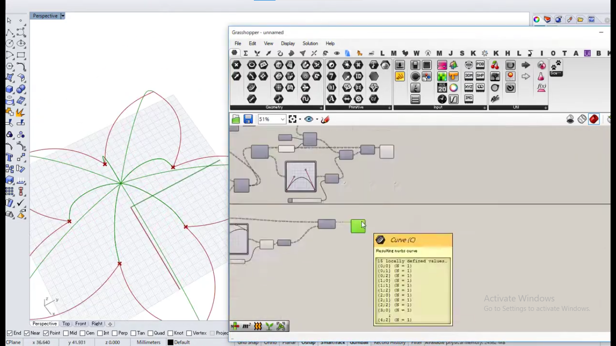Select the graph mapper input icon

click(x=453, y=99)
